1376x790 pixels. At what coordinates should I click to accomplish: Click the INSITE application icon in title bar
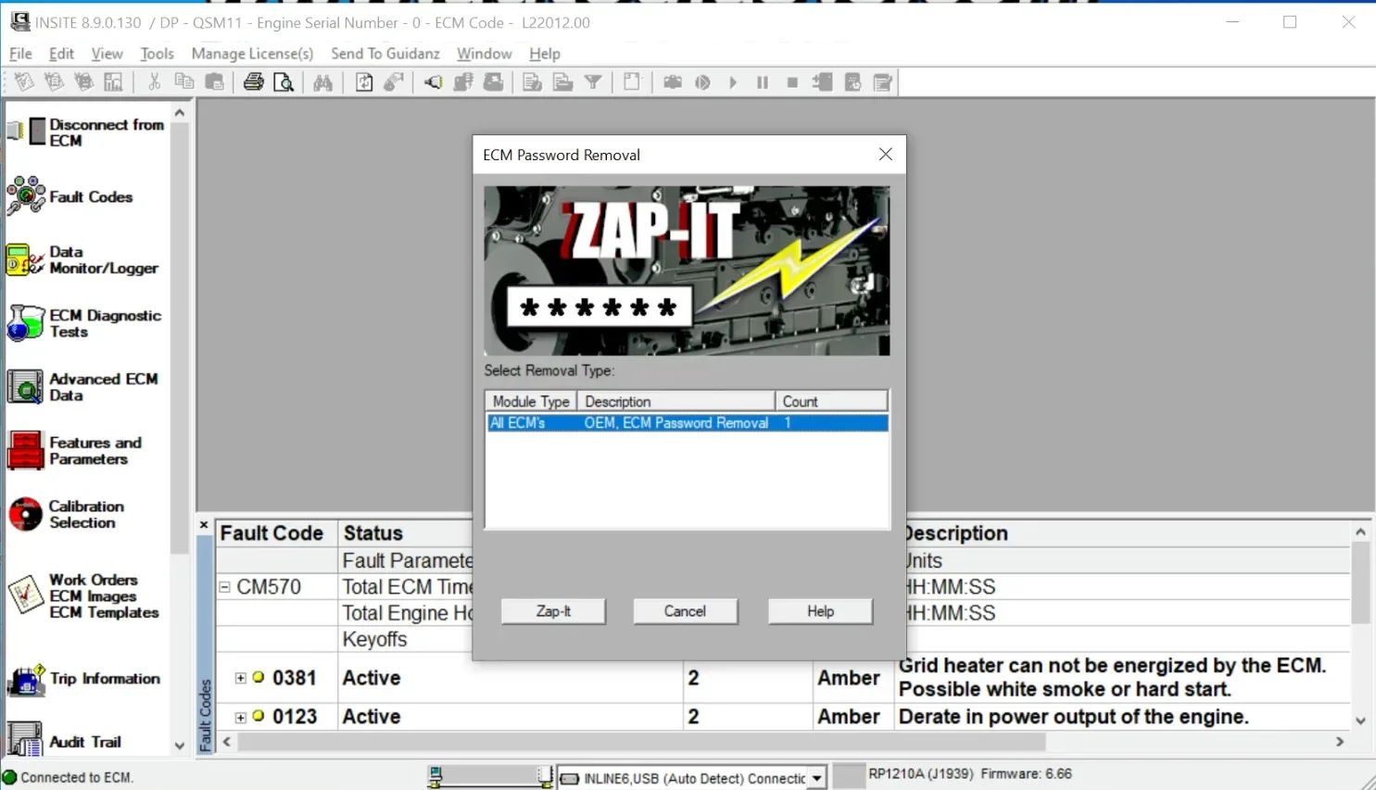pyautogui.click(x=19, y=22)
